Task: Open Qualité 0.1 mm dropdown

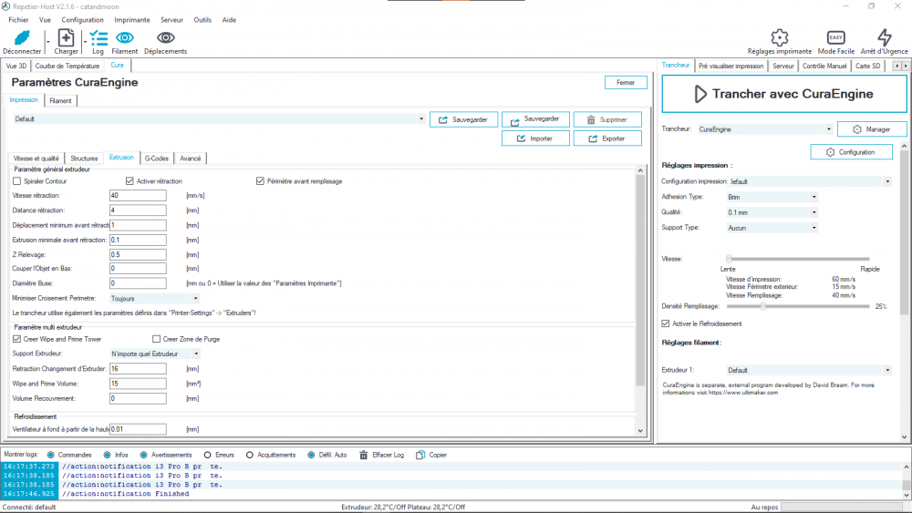Action: tap(772, 212)
